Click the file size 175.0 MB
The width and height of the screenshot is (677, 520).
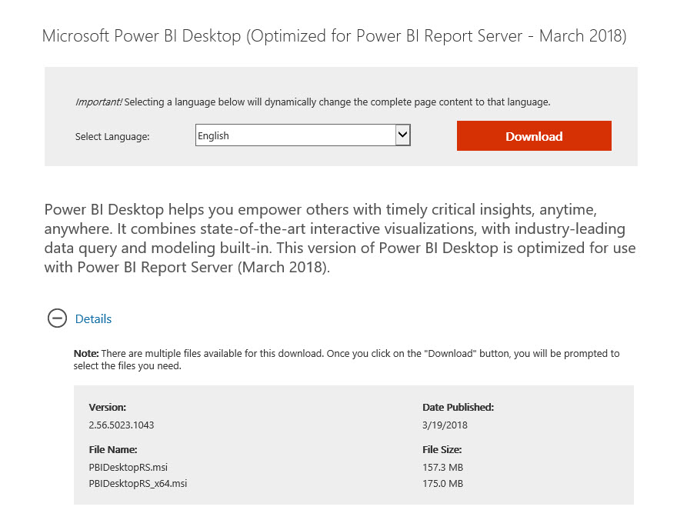pos(442,483)
